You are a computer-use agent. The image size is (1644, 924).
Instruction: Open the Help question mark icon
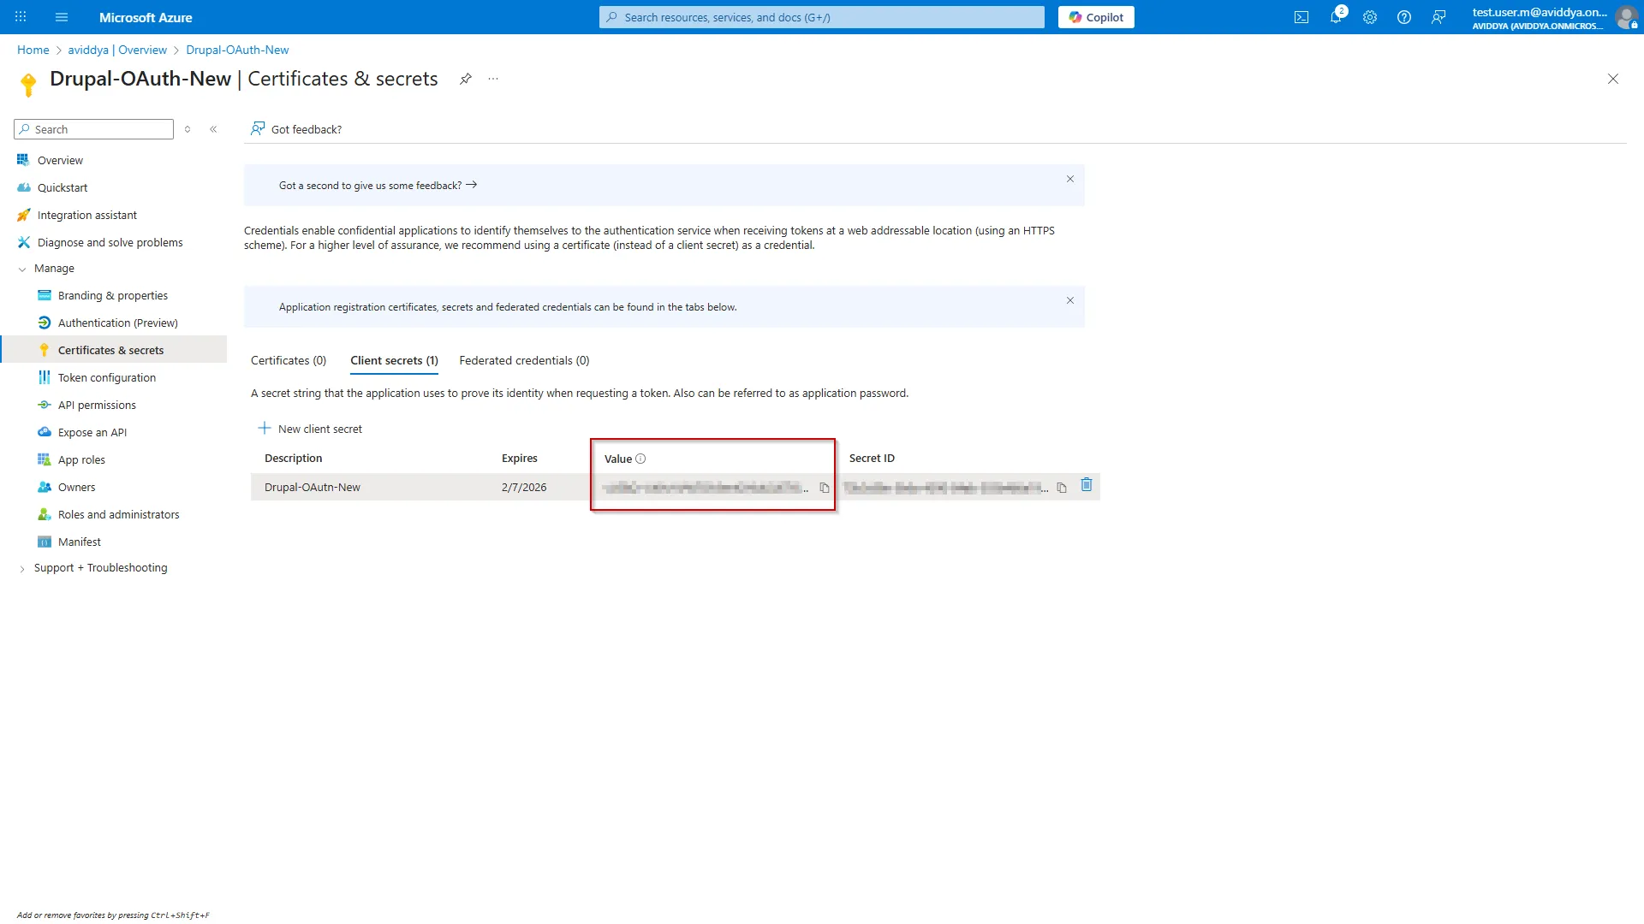pyautogui.click(x=1404, y=17)
